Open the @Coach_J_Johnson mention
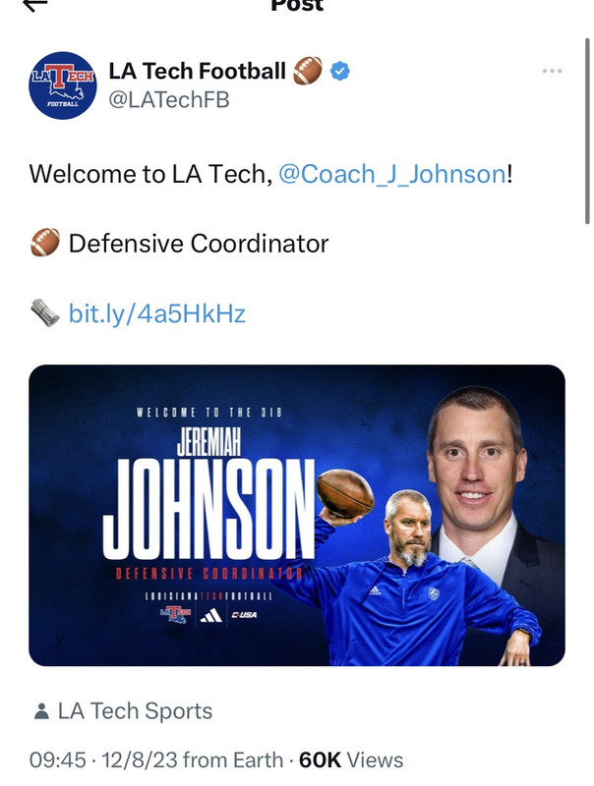The image size is (594, 786). 391,174
